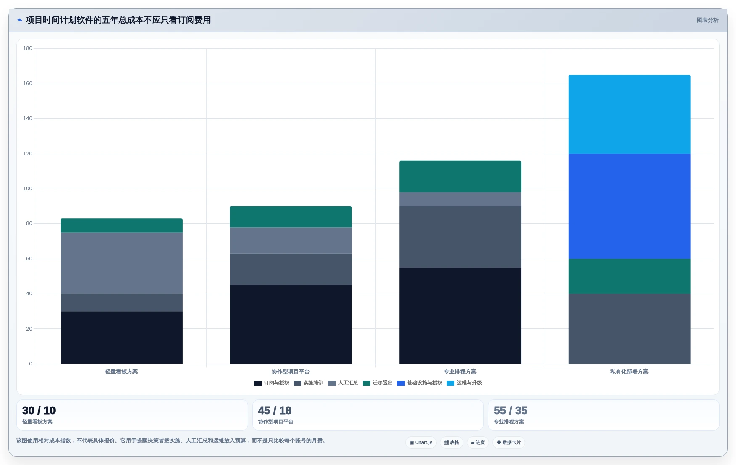The image size is (736, 465).
Task: Select the 进度 chip
Action: point(478,442)
